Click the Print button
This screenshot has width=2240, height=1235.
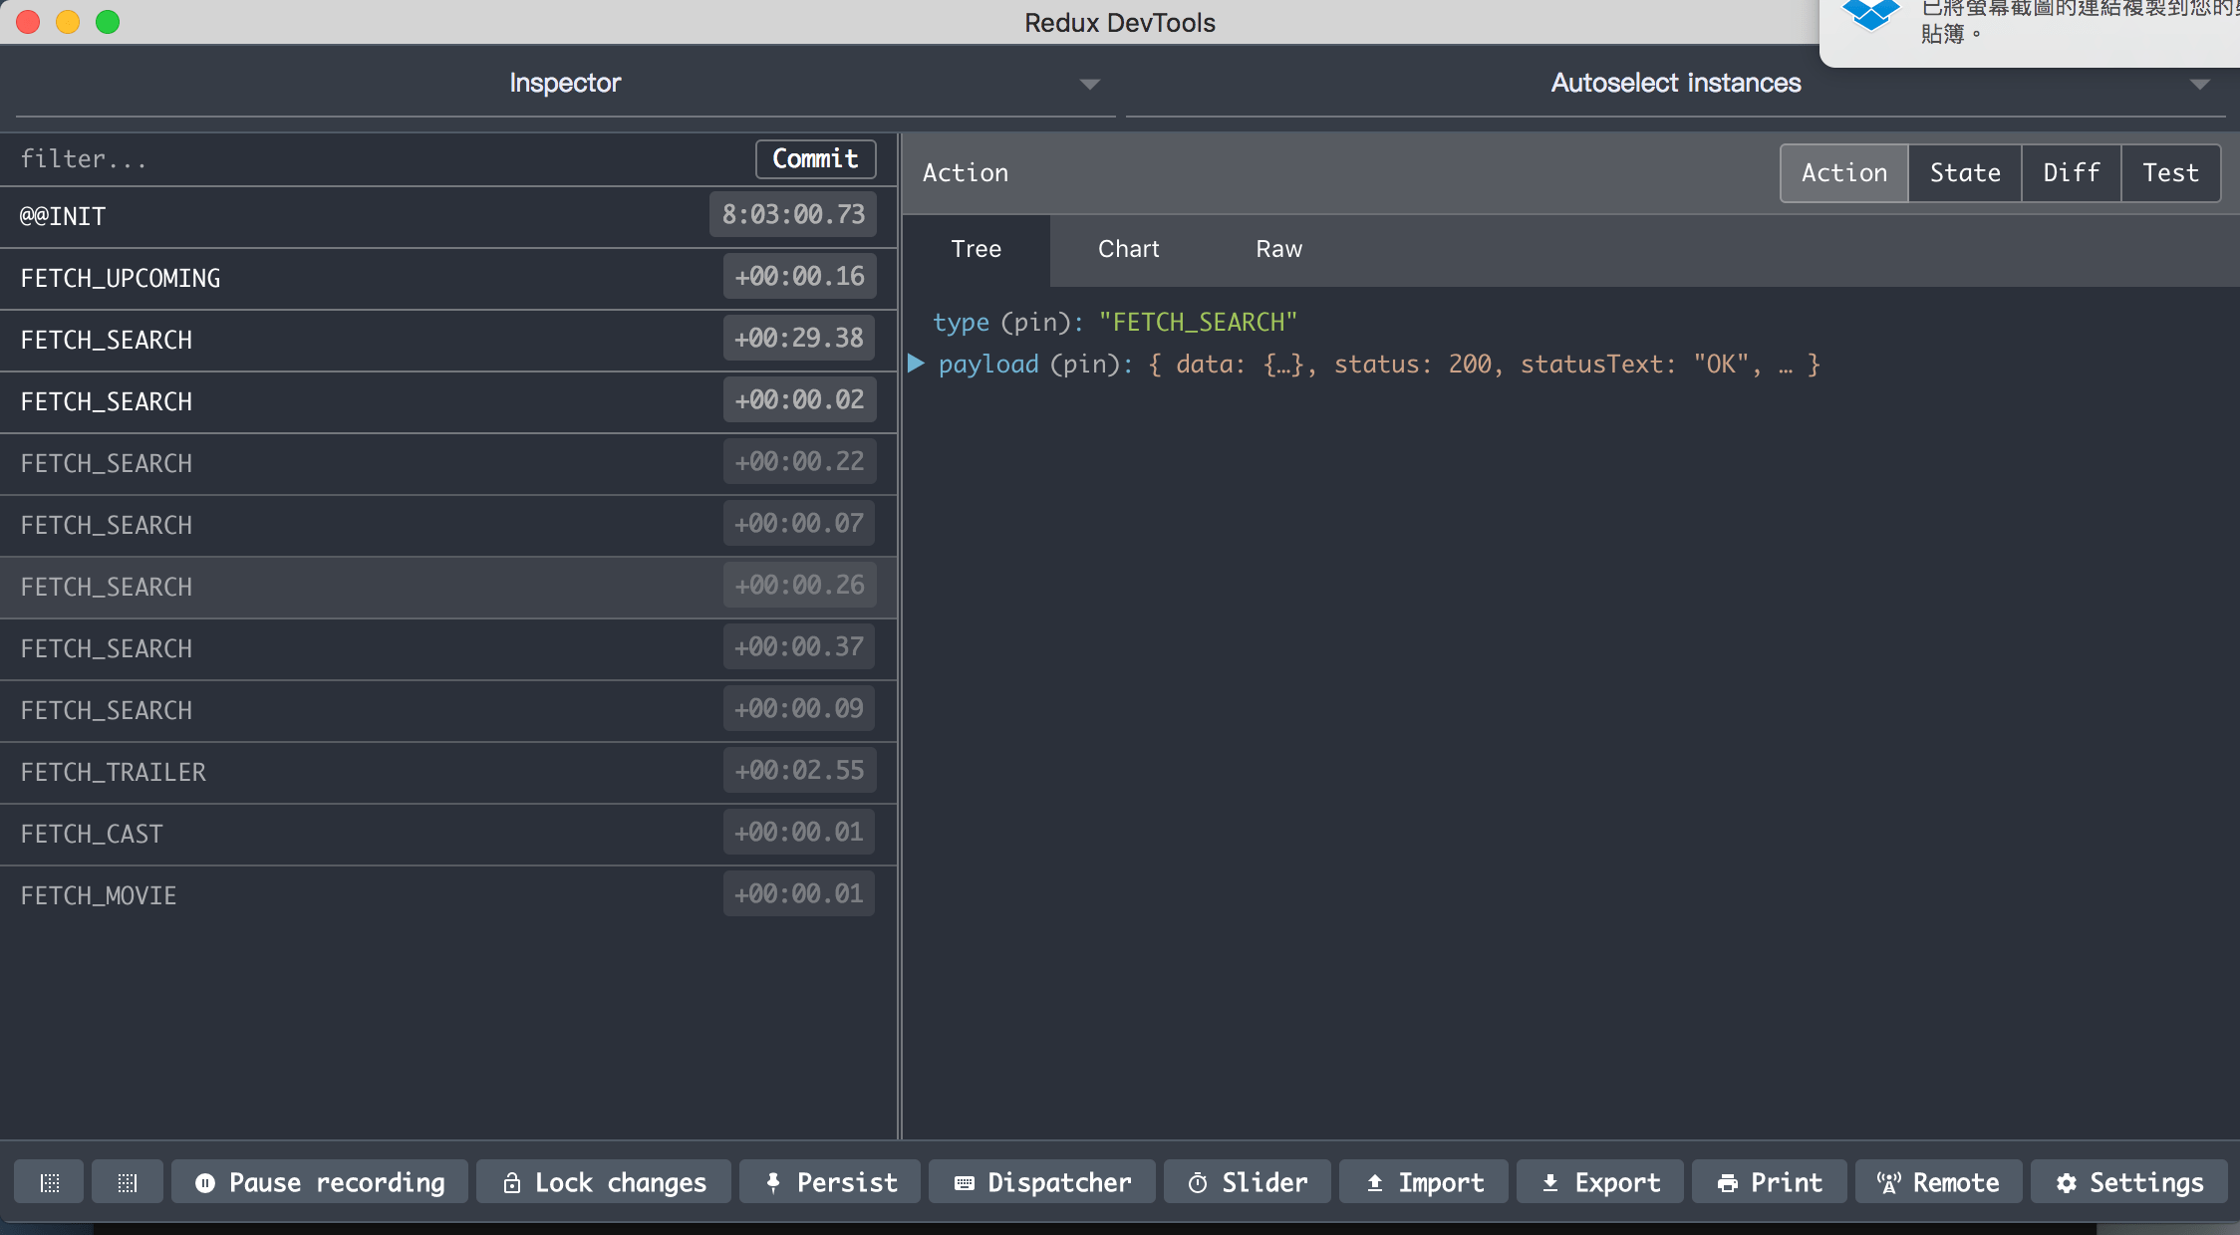[1769, 1182]
